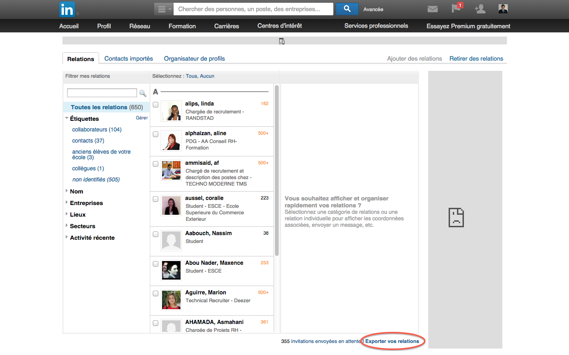Click the LinkedIn logo icon
This screenshot has height=355, width=569.
click(67, 9)
